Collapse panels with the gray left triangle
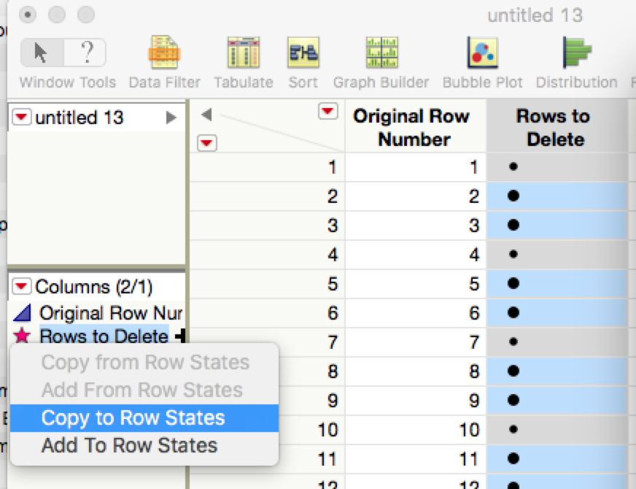 click(206, 115)
